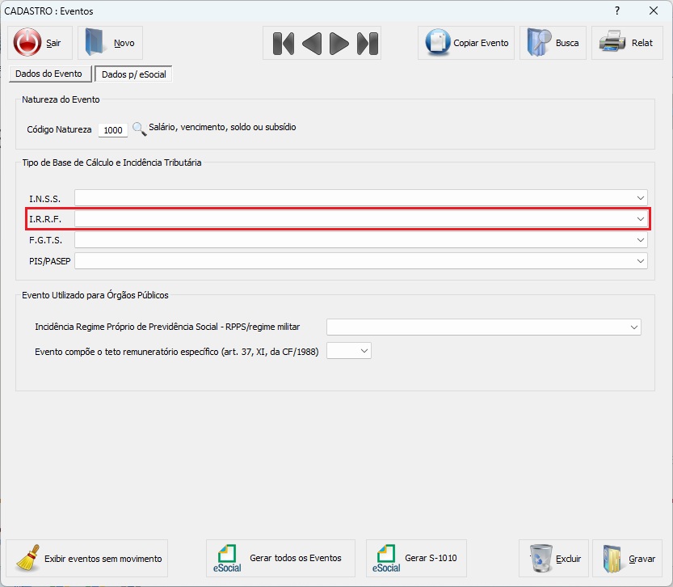
Task: Click the magnifier next to Código Natureza
Action: pyautogui.click(x=139, y=129)
